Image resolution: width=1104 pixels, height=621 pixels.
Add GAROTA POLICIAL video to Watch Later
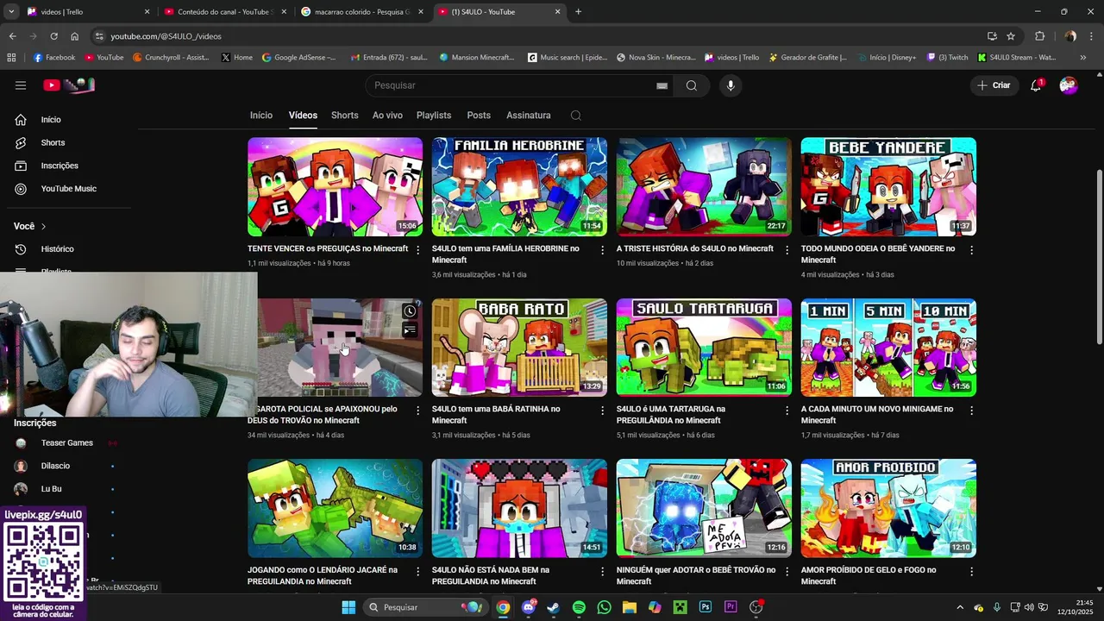[x=410, y=311]
